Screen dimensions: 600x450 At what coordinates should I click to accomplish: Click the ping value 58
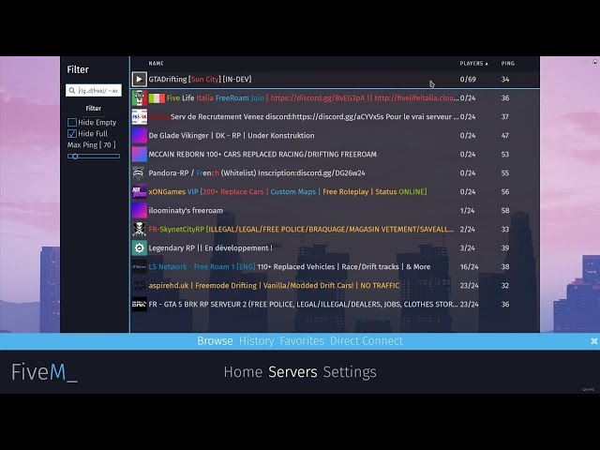point(505,210)
